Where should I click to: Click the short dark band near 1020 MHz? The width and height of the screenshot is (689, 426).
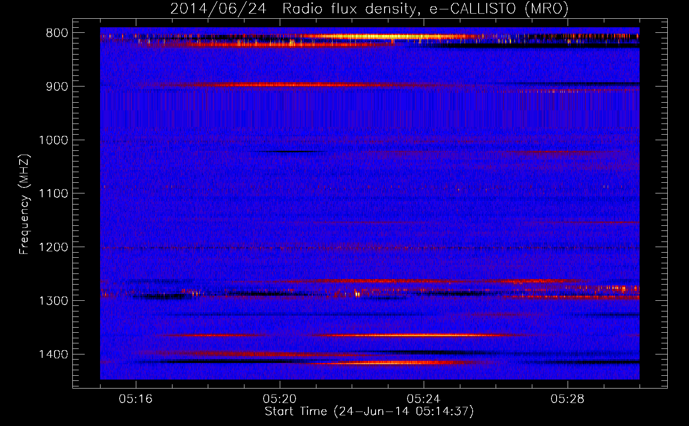pyautogui.click(x=292, y=151)
